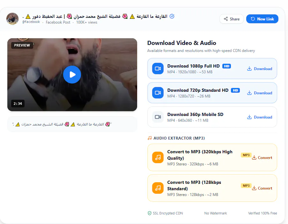This screenshot has width=288, height=224.
Task: Click the Arabic video title in the header
Action: 95,16
